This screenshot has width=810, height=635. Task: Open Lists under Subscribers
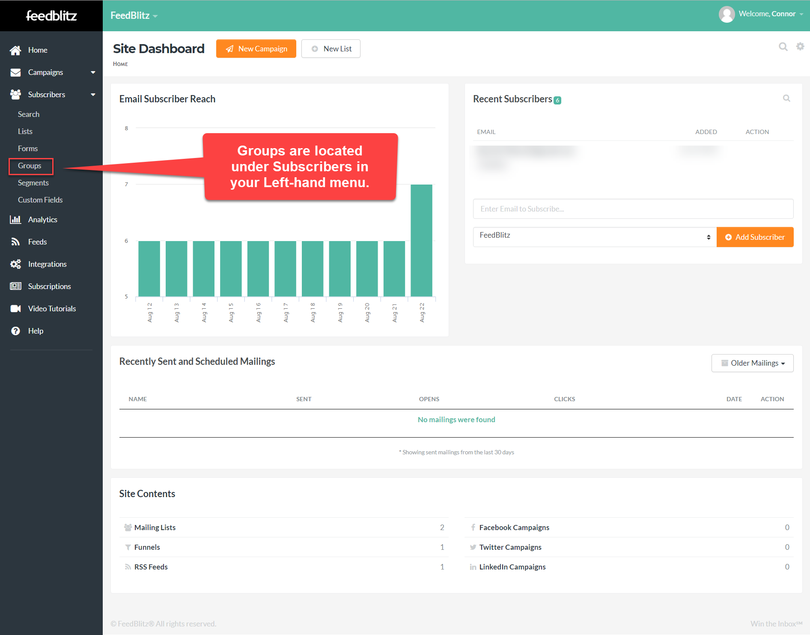tap(25, 131)
